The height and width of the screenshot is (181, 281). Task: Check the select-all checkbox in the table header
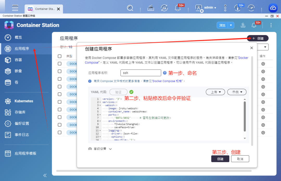coord(60,56)
